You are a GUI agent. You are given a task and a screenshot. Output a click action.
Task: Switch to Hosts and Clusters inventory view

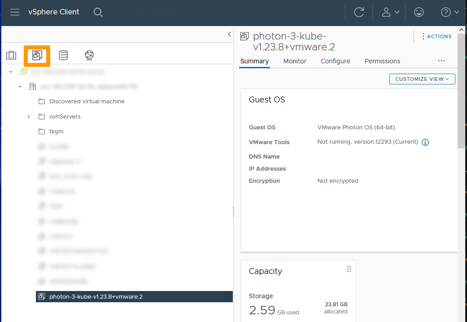(x=11, y=55)
